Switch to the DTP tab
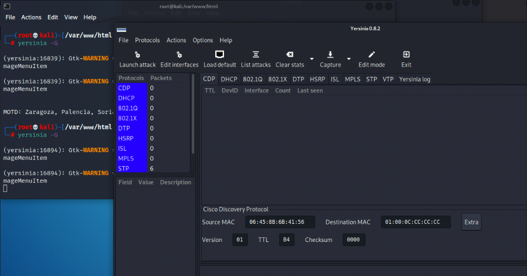Image resolution: width=527 pixels, height=276 pixels. tap(298, 79)
